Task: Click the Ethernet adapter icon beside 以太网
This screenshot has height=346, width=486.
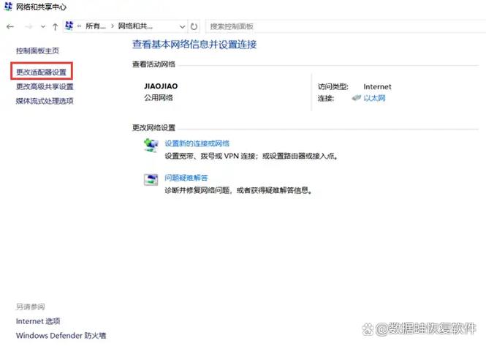Action: 357,98
